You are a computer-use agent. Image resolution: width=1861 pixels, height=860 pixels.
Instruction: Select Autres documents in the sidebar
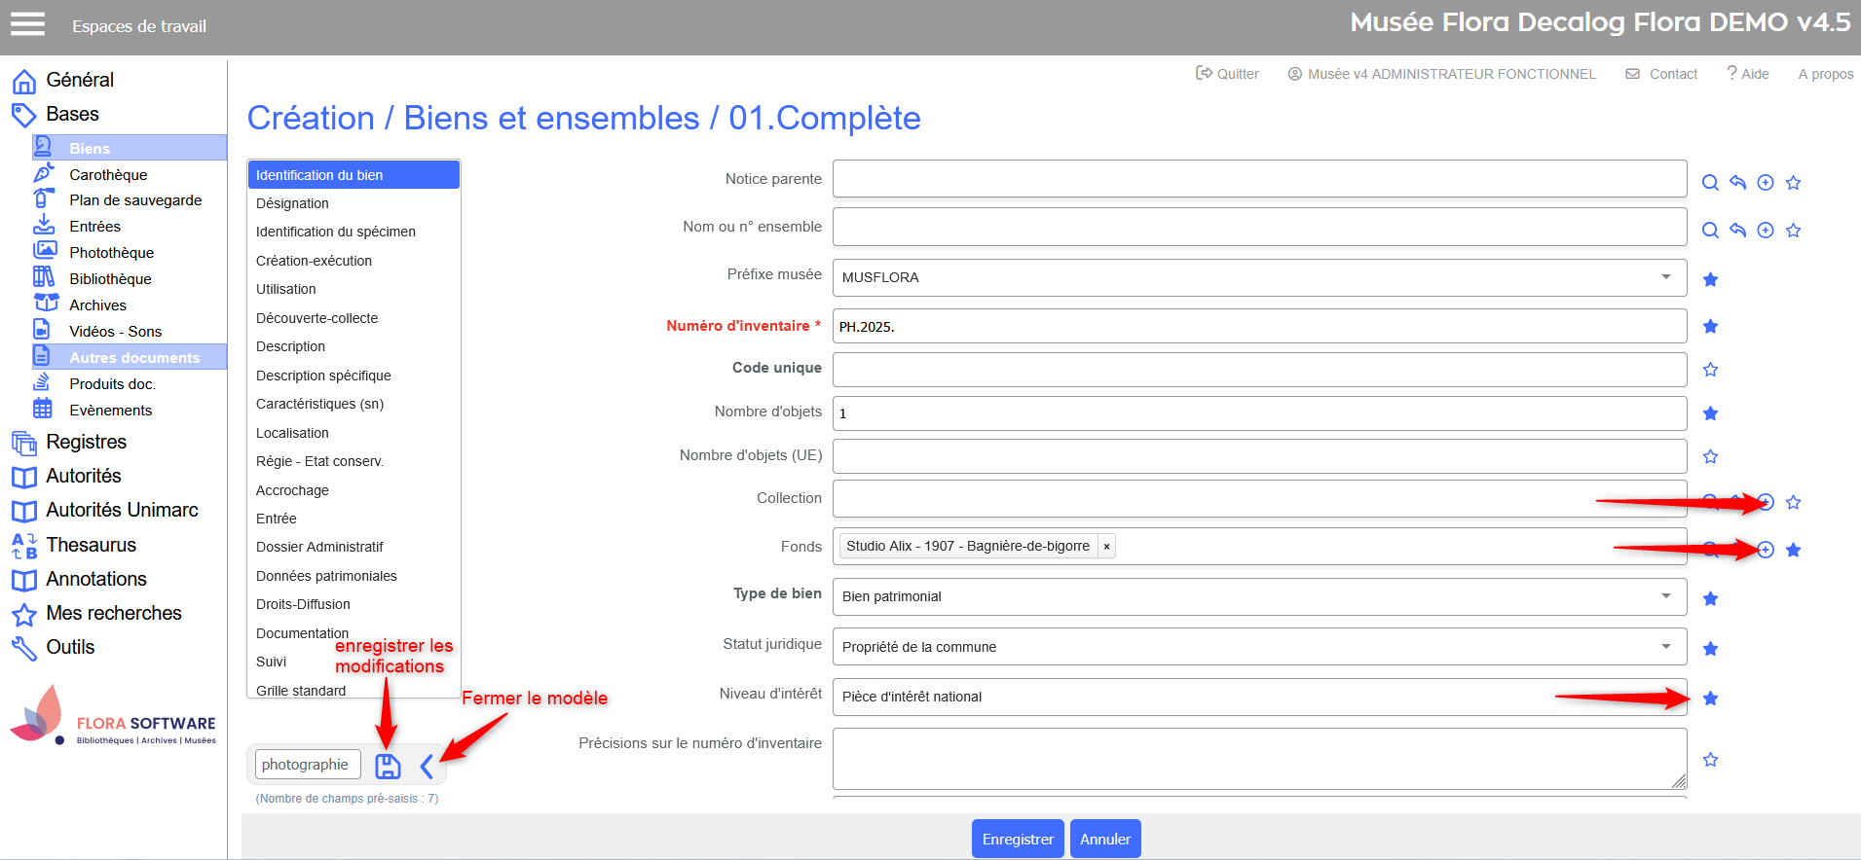[x=130, y=357]
